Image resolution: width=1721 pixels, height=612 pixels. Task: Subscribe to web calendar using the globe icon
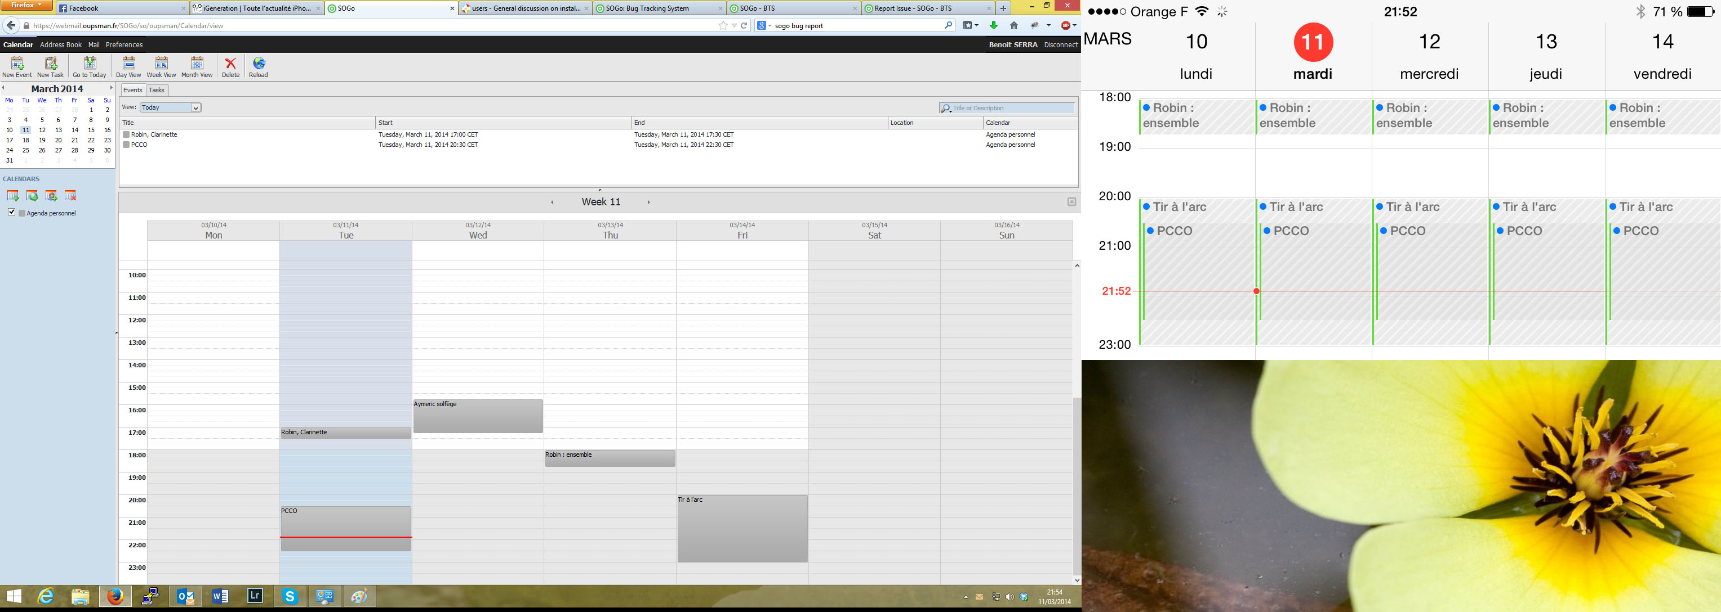pos(32,196)
